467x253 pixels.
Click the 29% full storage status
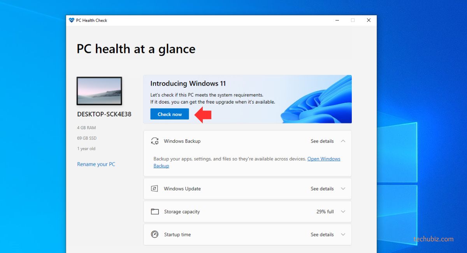(325, 212)
